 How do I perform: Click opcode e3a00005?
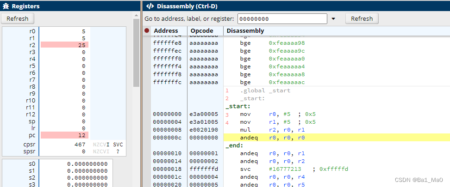(x=204, y=114)
